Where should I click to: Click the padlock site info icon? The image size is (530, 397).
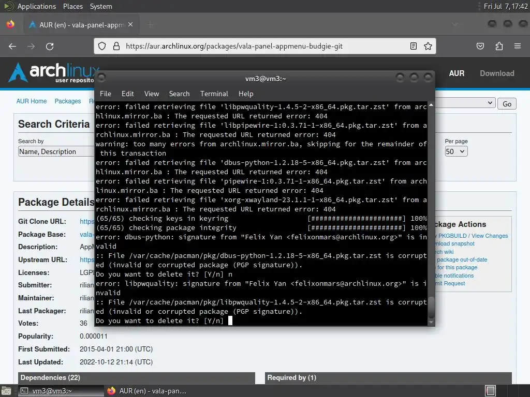116,46
